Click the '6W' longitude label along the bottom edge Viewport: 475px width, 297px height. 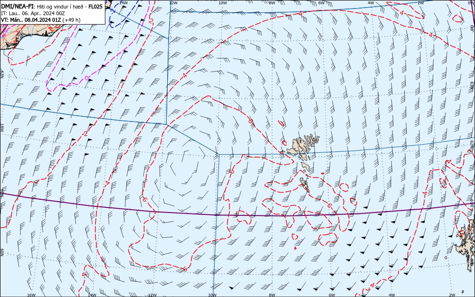click(332, 295)
